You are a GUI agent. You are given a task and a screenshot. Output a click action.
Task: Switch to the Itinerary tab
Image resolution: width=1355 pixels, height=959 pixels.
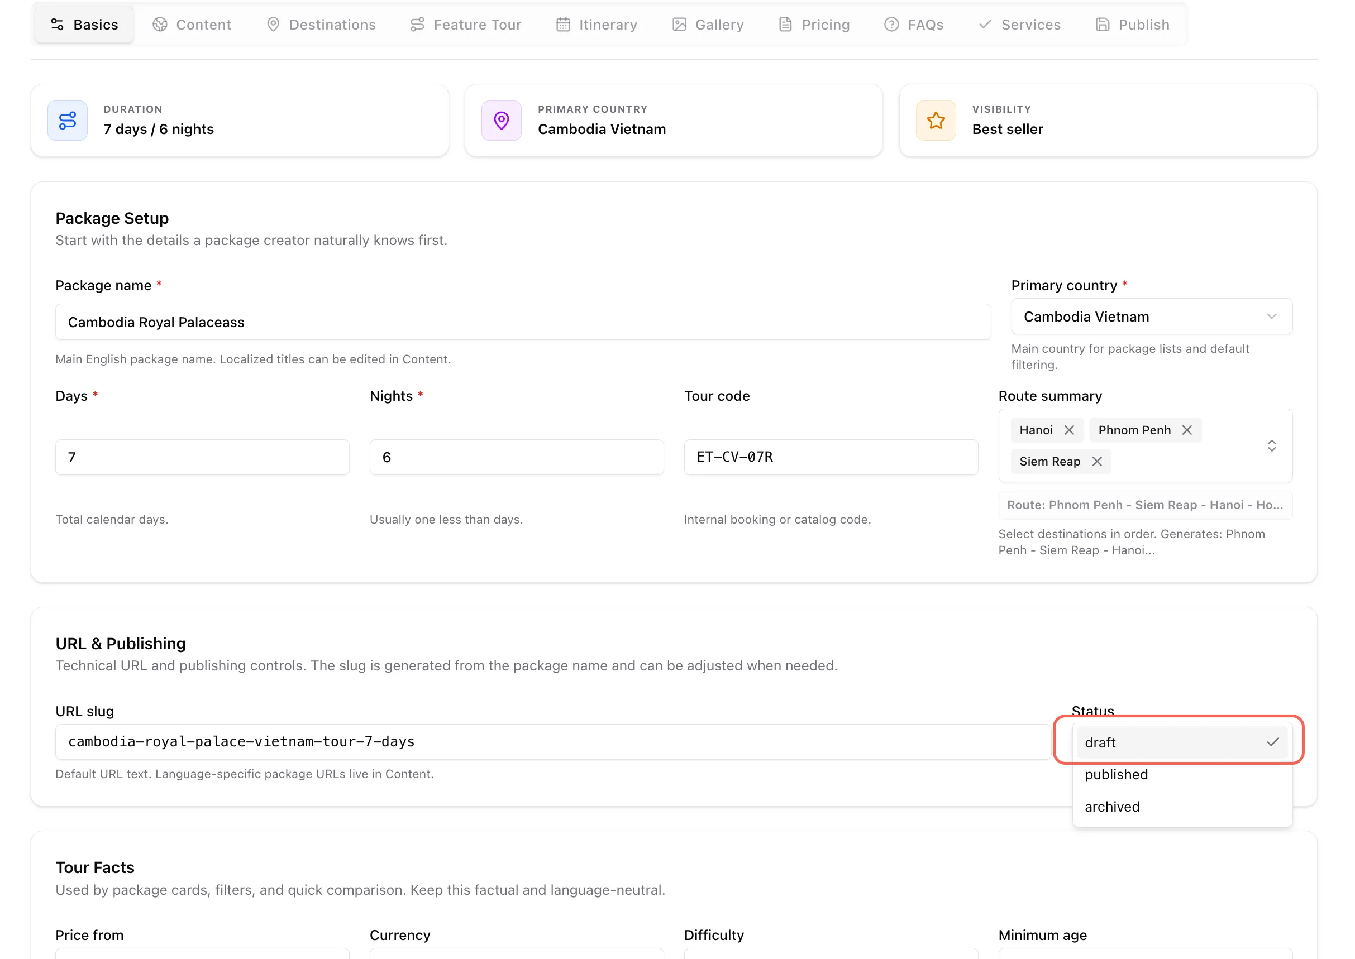[x=597, y=25]
